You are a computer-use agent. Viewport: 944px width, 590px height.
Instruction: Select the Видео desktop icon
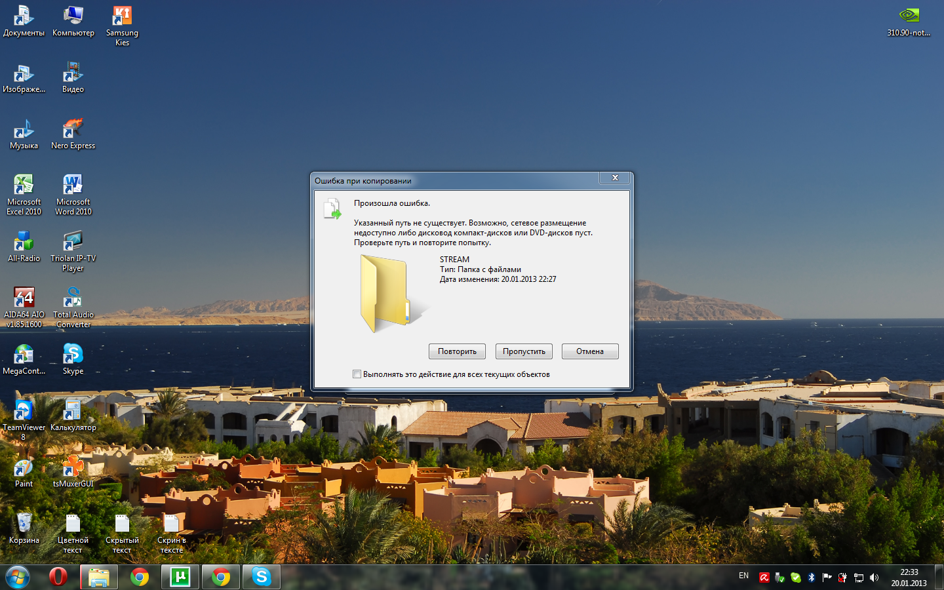(x=73, y=79)
